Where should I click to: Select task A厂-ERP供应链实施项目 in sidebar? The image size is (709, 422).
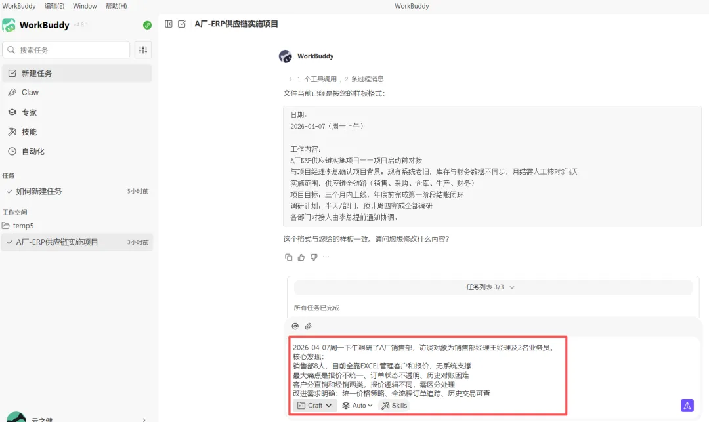77,242
